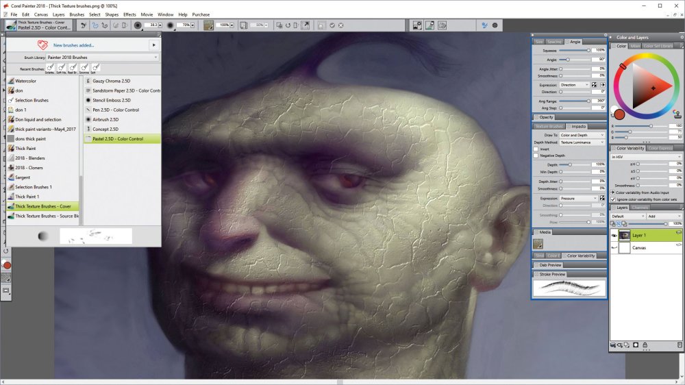The width and height of the screenshot is (685, 385).
Task: Toggle the Negative Depth checkbox
Action: click(x=536, y=156)
